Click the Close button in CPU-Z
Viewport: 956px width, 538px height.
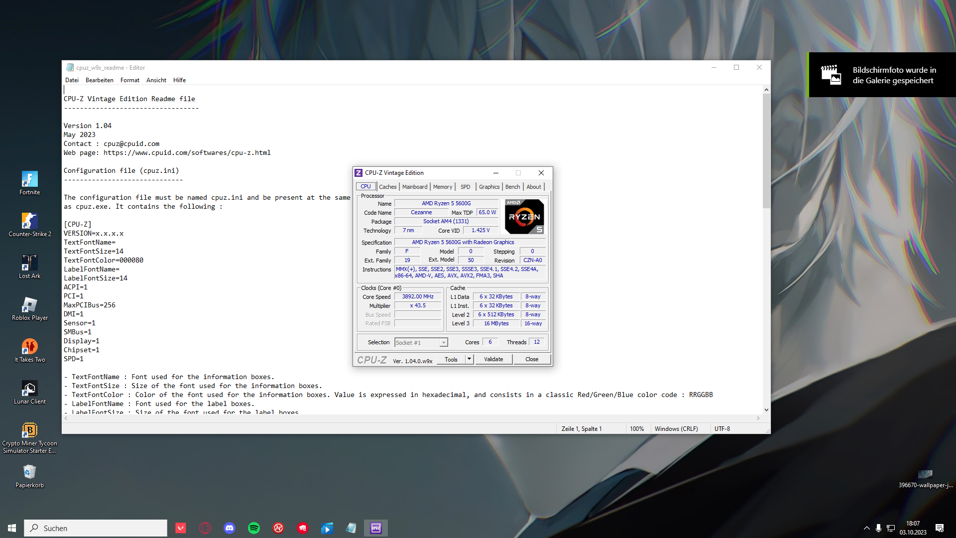tap(532, 359)
